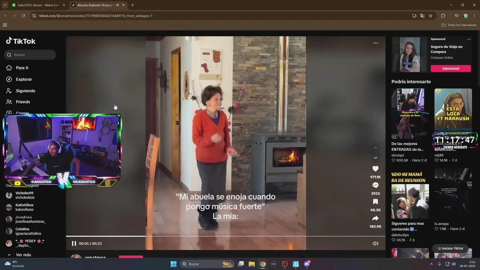View site information icon in address bar
The width and height of the screenshot is (480, 270).
34,16
